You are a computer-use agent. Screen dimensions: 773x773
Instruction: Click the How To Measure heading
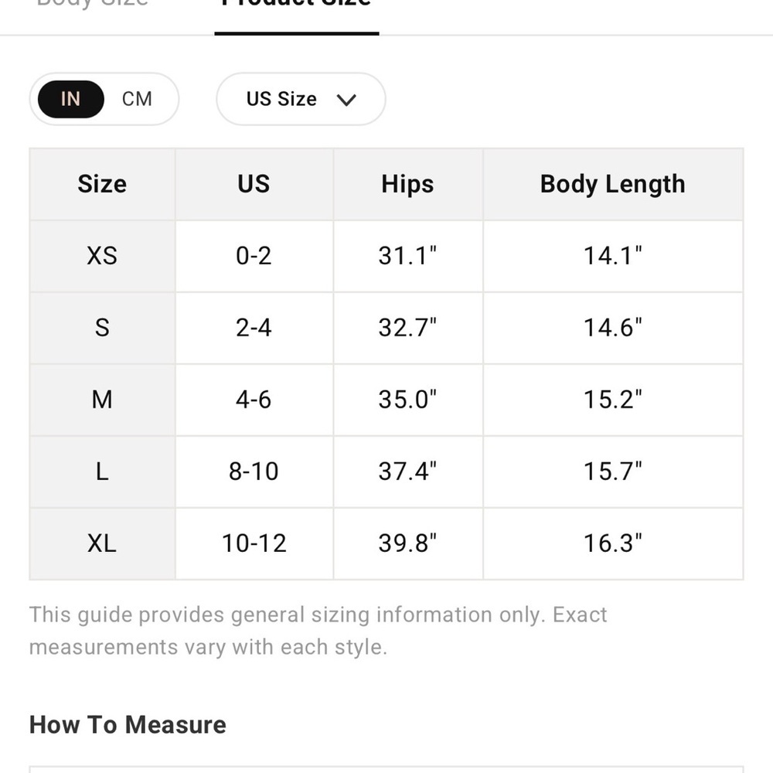[128, 725]
